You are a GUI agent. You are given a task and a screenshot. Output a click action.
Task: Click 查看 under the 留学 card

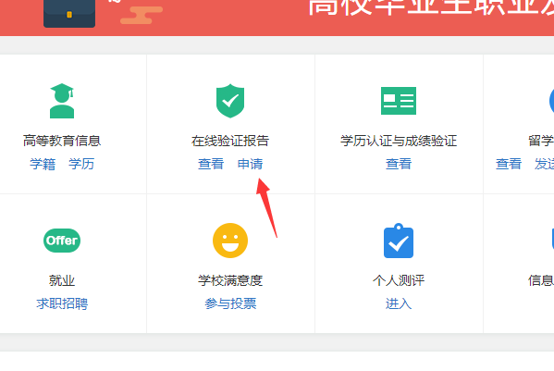click(x=509, y=164)
